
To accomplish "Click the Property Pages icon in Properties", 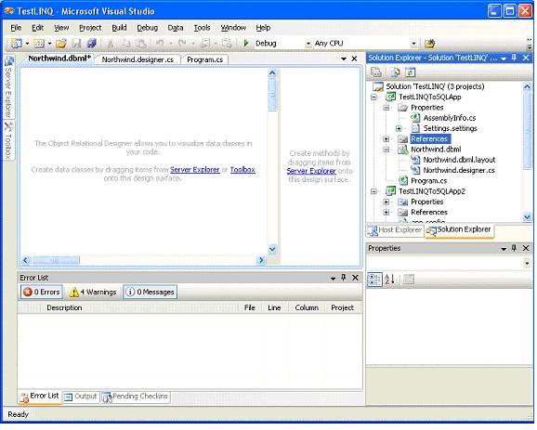I will (x=408, y=280).
